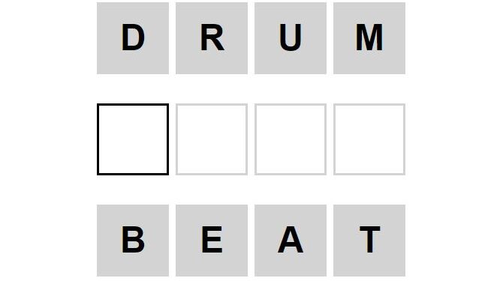Focus the black-bordered empty input box
This screenshot has width=497, height=281.
133,139
